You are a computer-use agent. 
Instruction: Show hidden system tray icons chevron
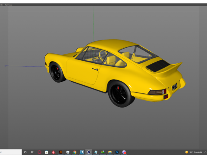click(205, 152)
